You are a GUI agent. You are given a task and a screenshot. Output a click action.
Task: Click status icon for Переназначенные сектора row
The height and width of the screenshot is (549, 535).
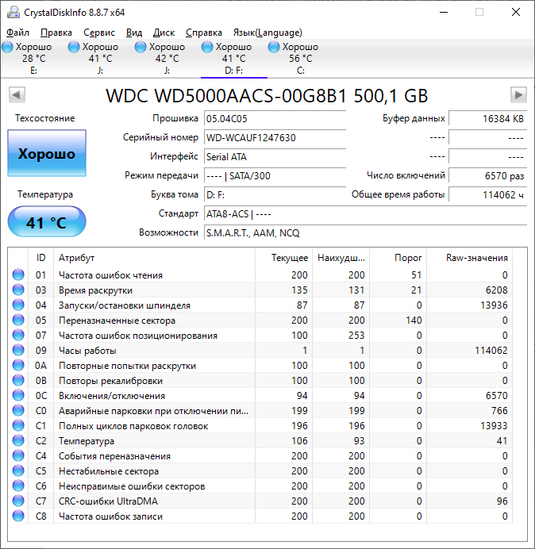pos(18,320)
